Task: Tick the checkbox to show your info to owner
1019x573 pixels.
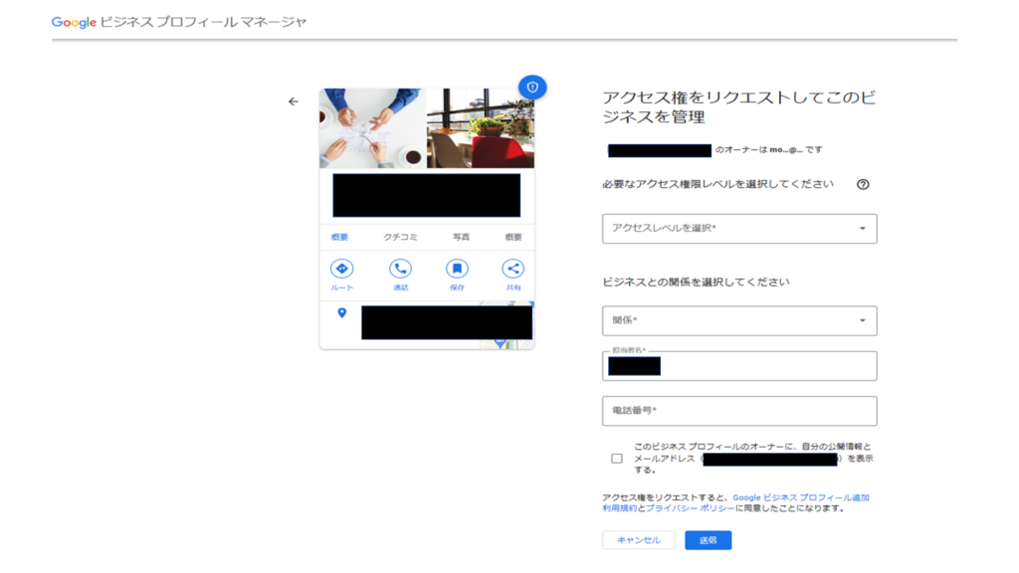Action: pos(617,459)
